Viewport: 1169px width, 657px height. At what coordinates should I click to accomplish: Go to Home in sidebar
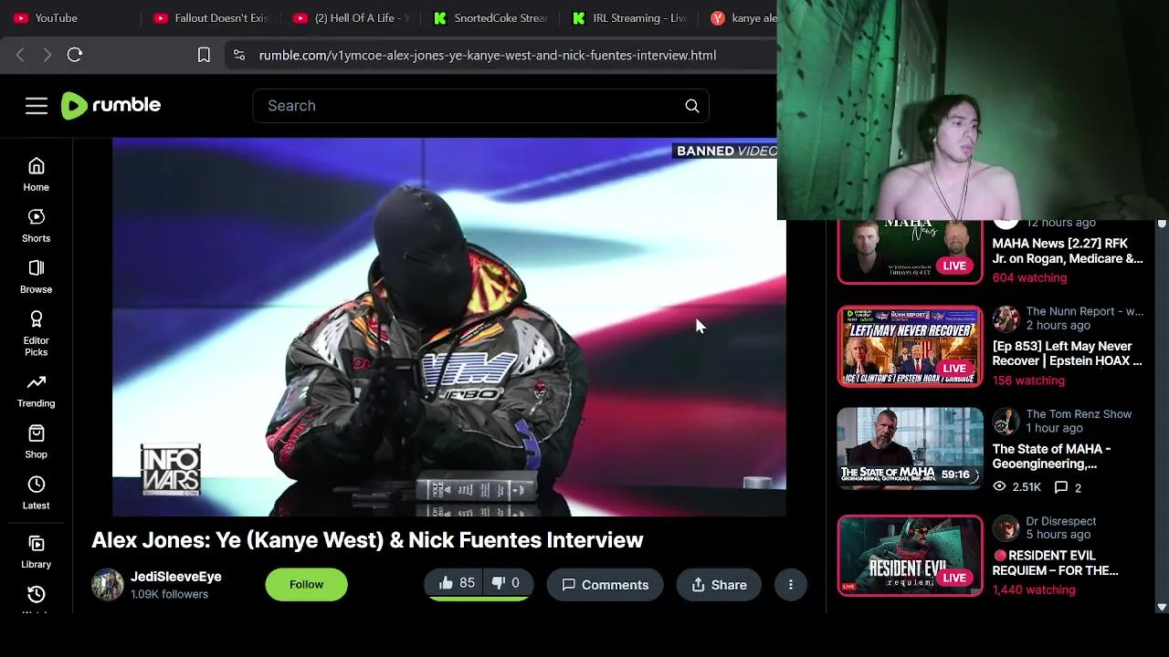37,174
